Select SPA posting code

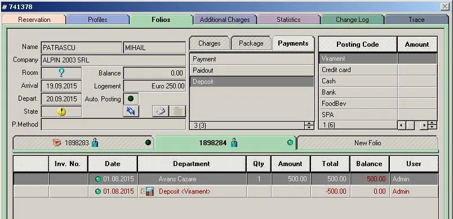(358, 115)
